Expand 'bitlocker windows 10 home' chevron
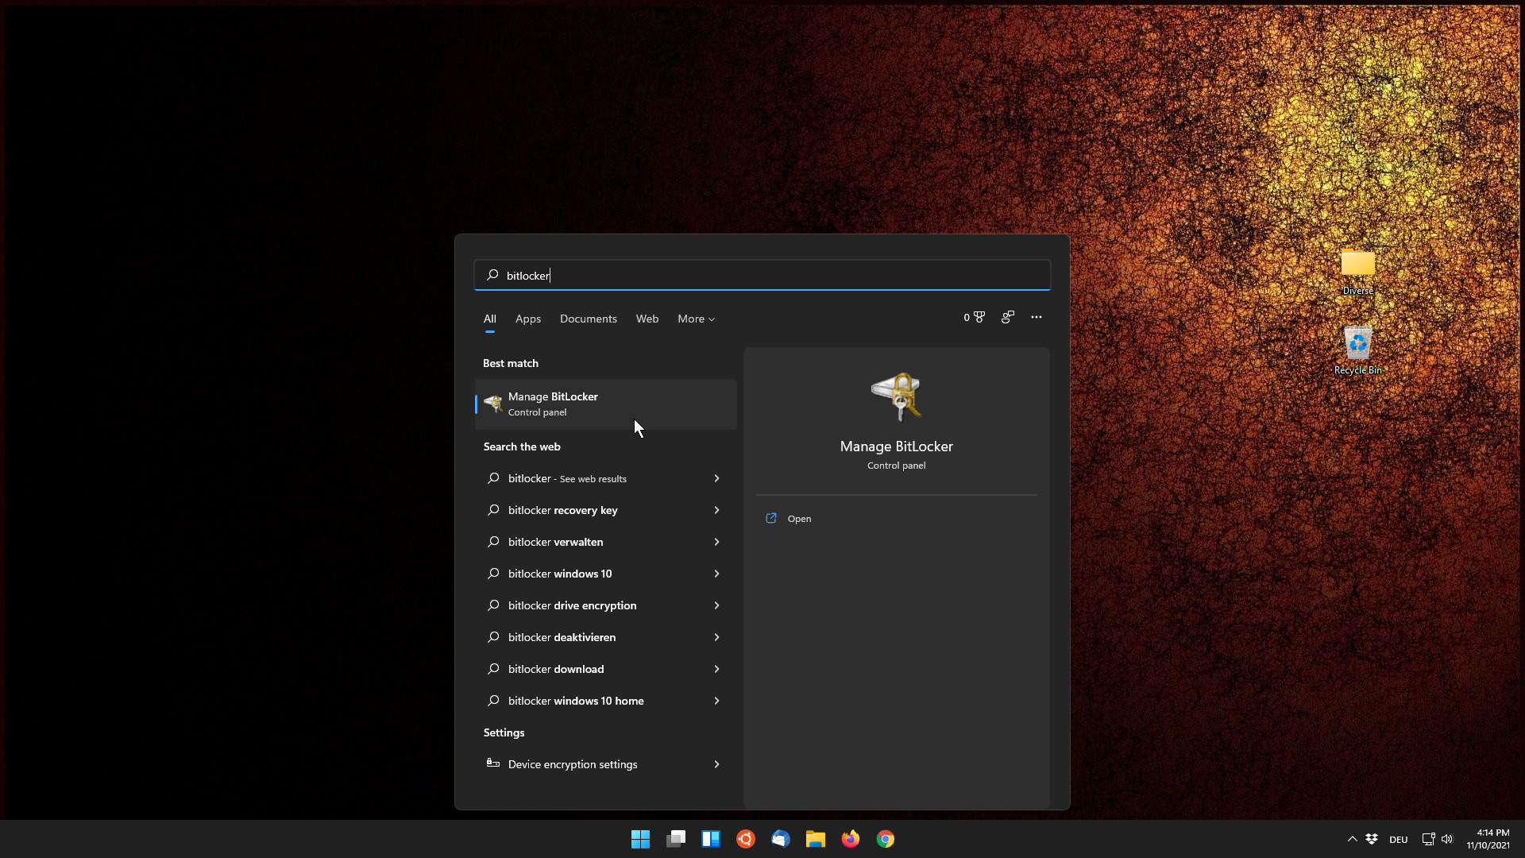Viewport: 1525px width, 858px height. pyautogui.click(x=716, y=701)
